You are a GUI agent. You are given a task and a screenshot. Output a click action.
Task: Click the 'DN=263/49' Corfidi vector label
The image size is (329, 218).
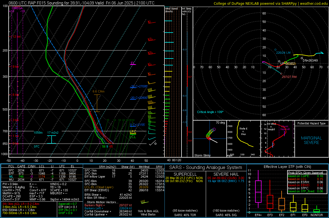(310, 60)
